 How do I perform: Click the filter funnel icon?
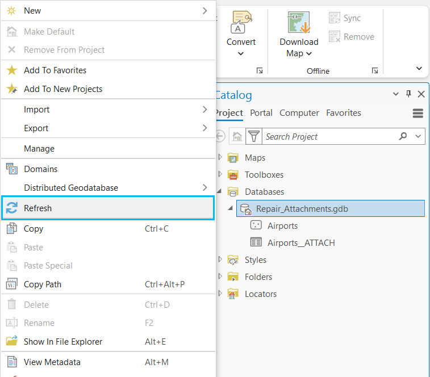click(x=254, y=136)
